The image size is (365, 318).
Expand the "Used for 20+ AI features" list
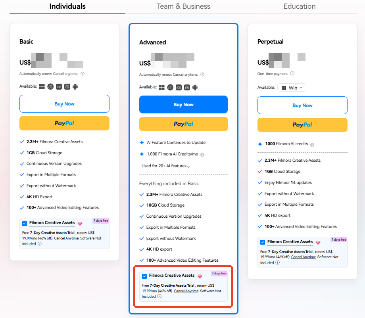click(x=165, y=166)
